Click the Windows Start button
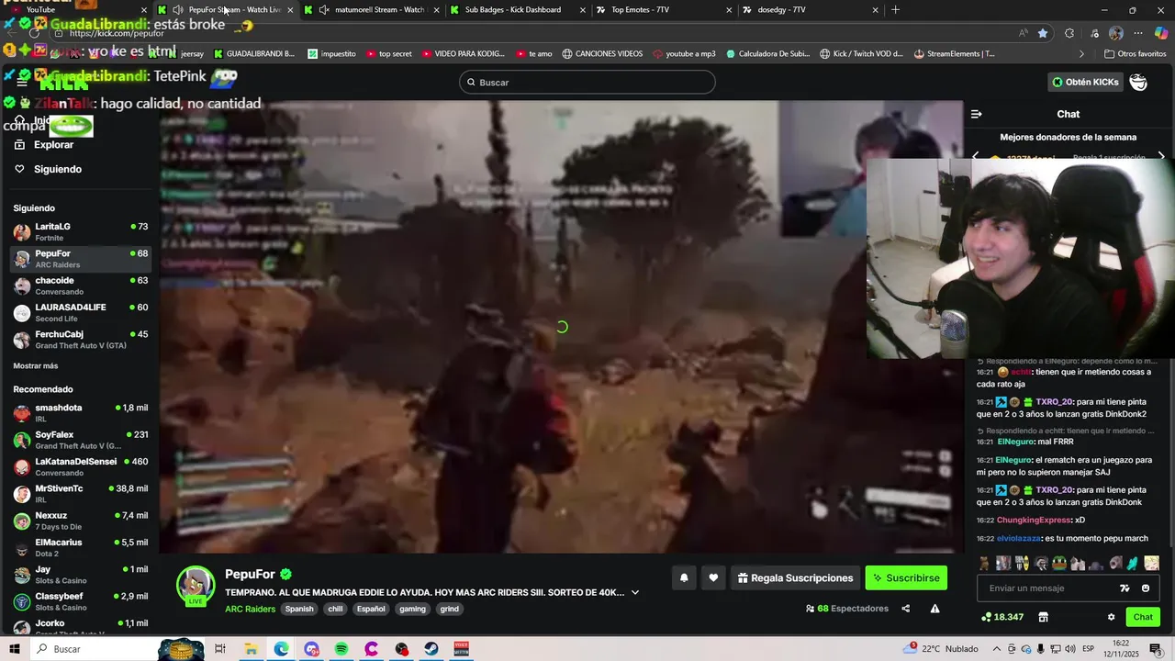This screenshot has height=661, width=1175. [15, 649]
